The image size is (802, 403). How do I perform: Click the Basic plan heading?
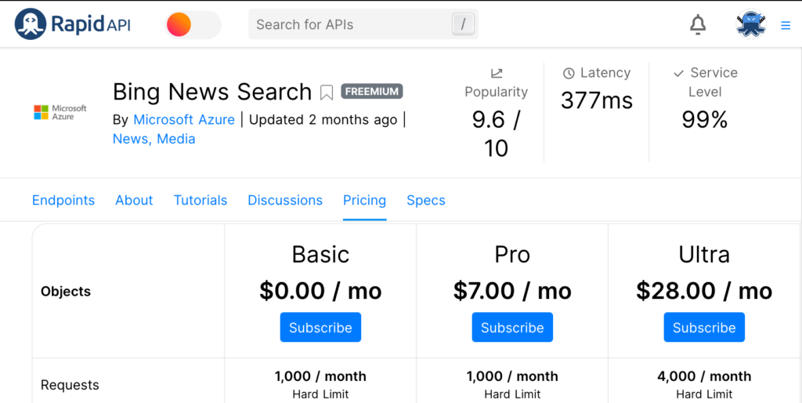pos(320,255)
